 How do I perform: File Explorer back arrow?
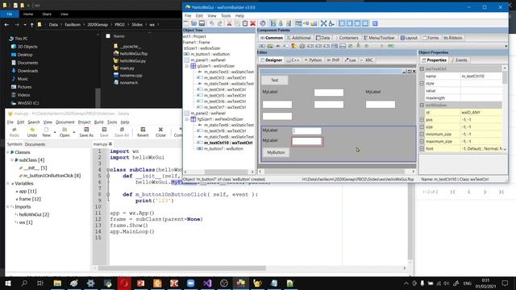pos(6,25)
